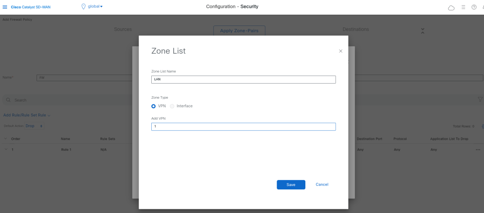Click the Add VPN input field

click(243, 127)
